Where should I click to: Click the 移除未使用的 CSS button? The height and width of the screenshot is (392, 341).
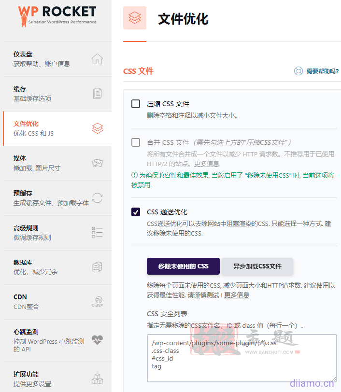point(183,266)
